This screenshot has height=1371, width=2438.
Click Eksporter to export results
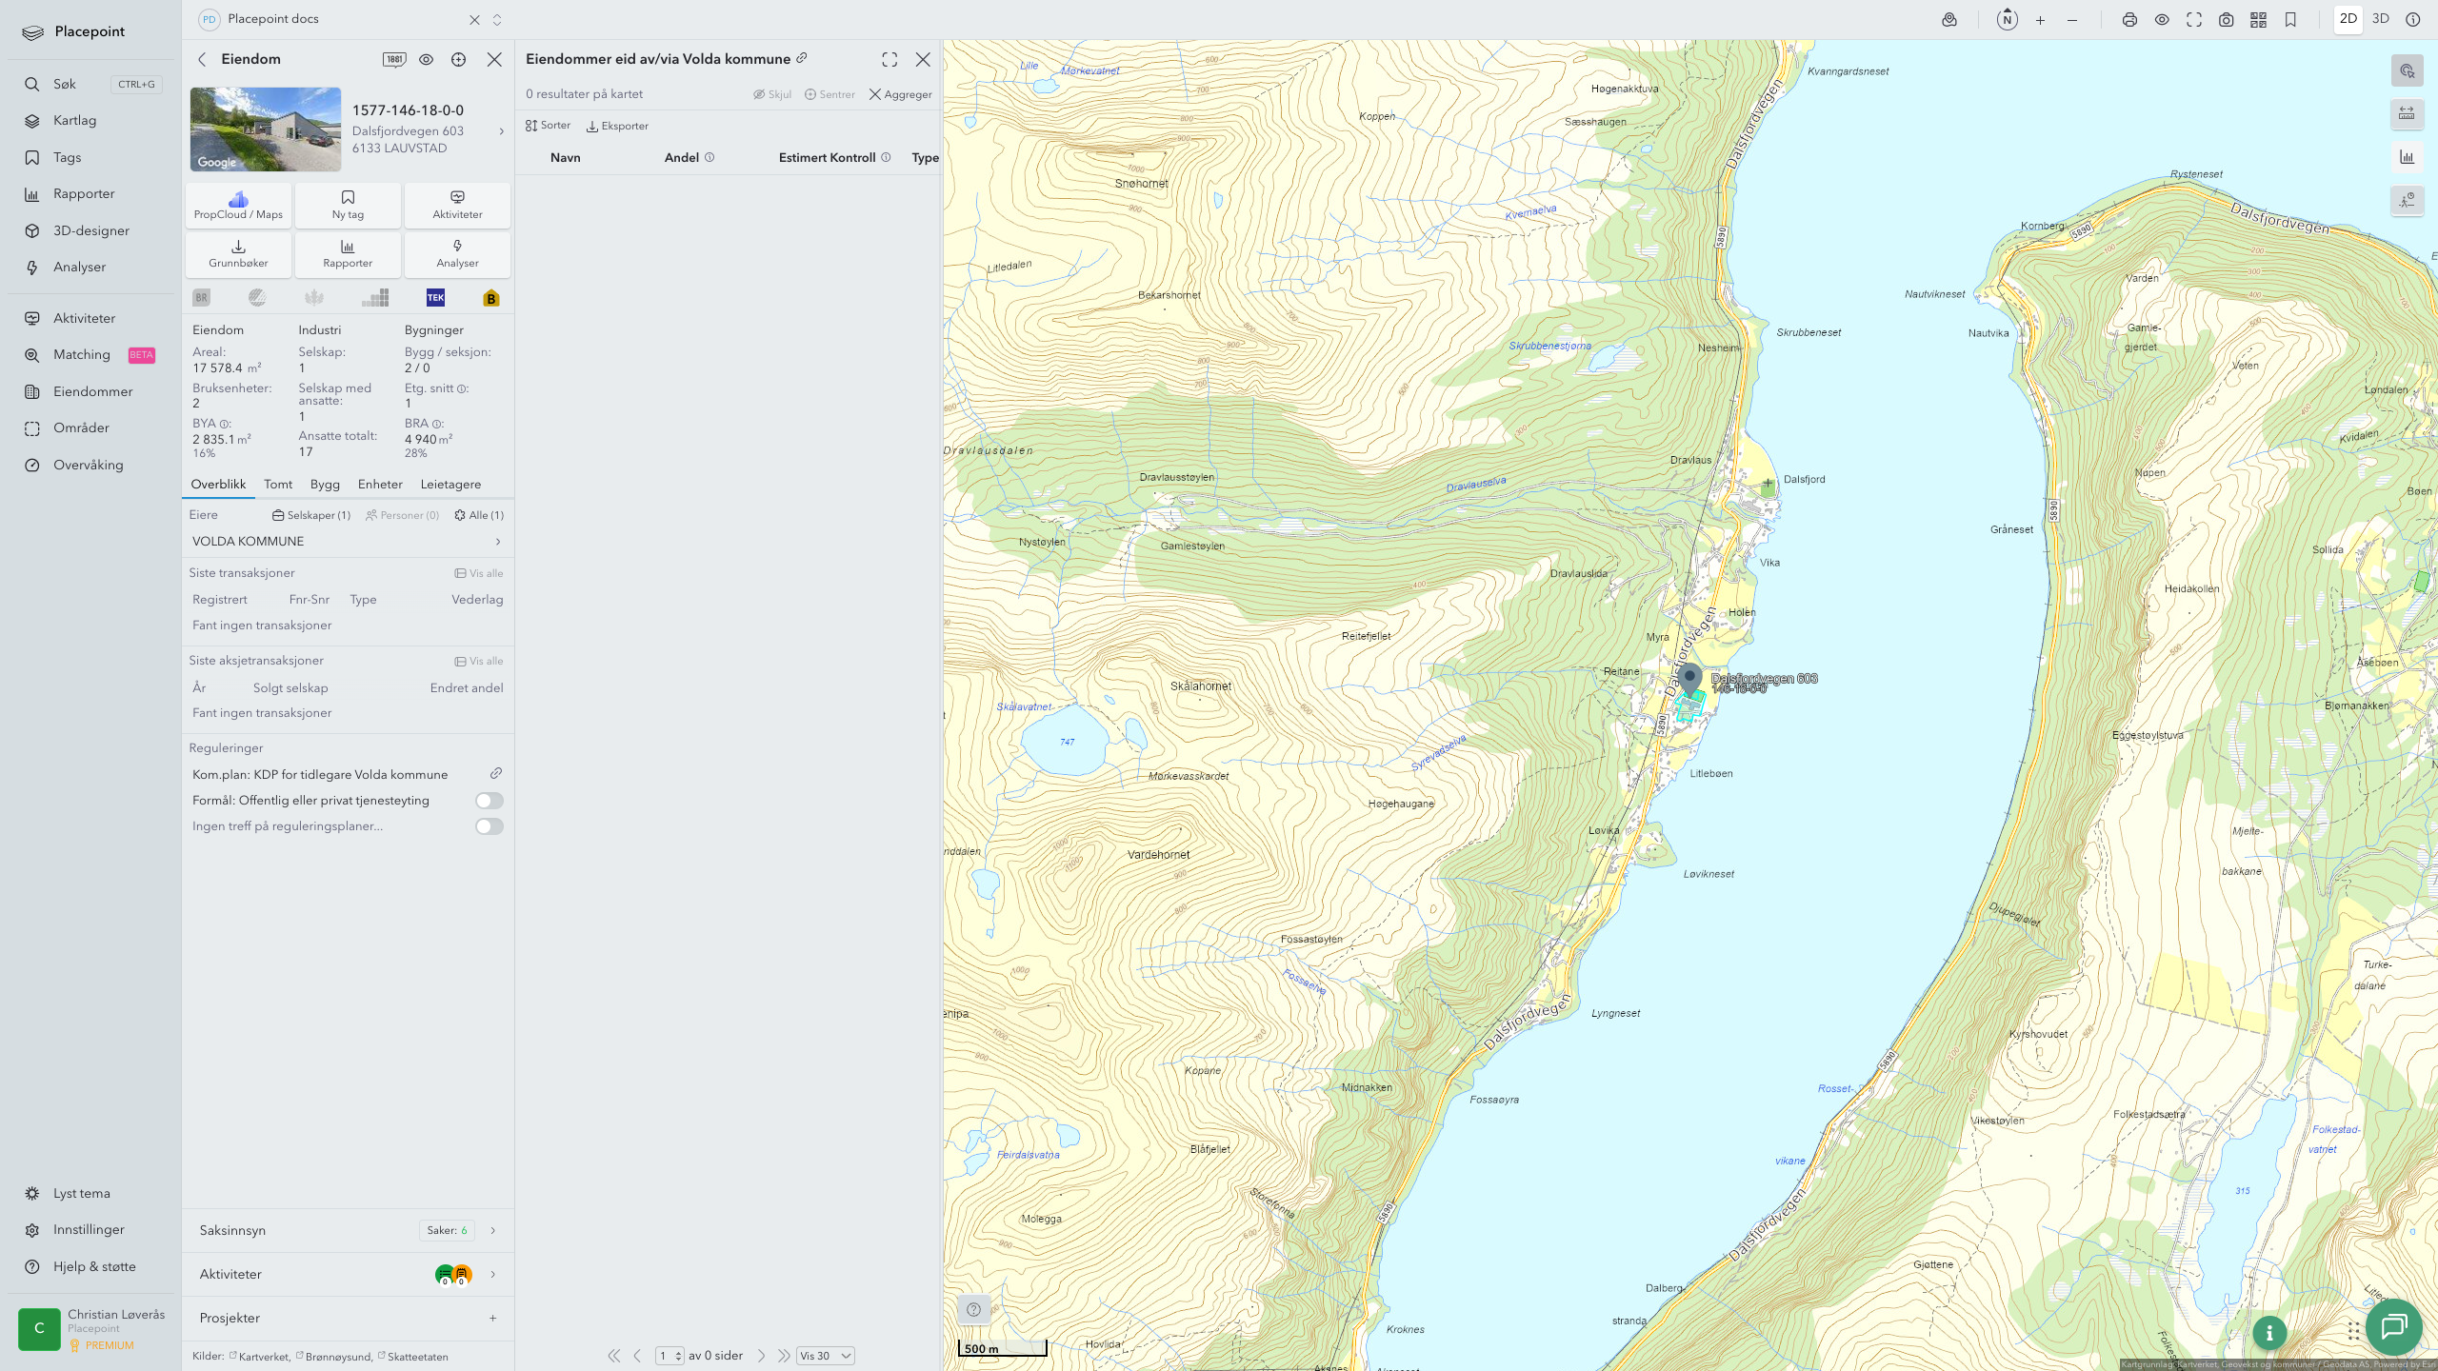coord(617,126)
